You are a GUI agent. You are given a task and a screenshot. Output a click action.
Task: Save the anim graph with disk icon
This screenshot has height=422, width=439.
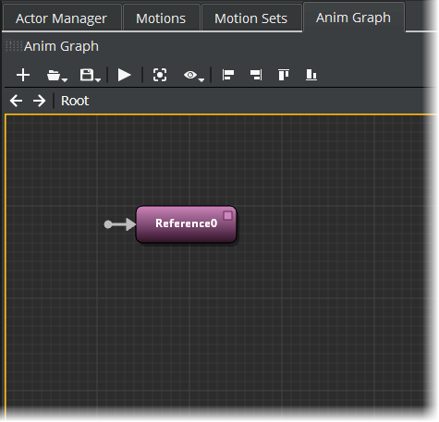point(87,75)
